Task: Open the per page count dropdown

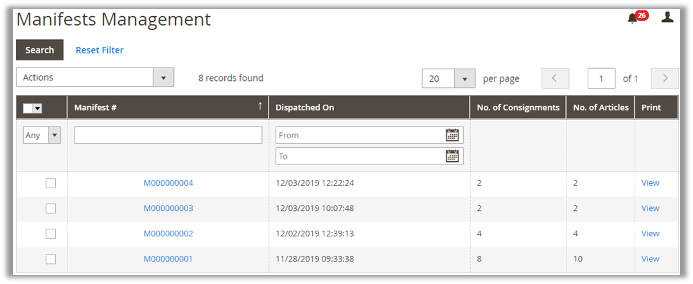Action: click(x=464, y=78)
